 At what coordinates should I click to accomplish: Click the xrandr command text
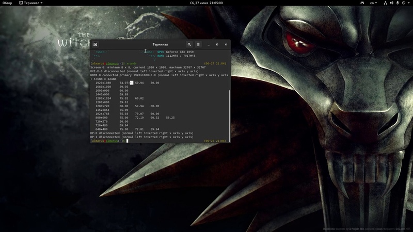[x=132, y=63]
